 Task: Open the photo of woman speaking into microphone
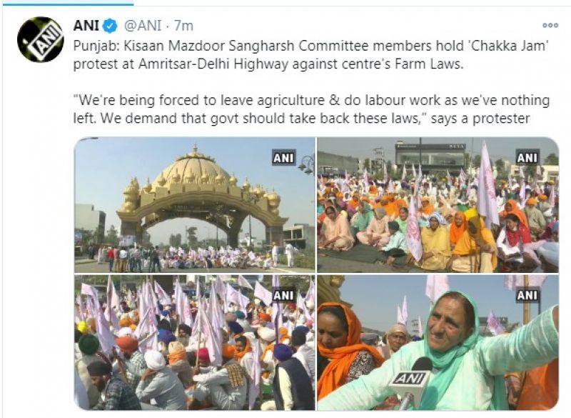click(438, 342)
